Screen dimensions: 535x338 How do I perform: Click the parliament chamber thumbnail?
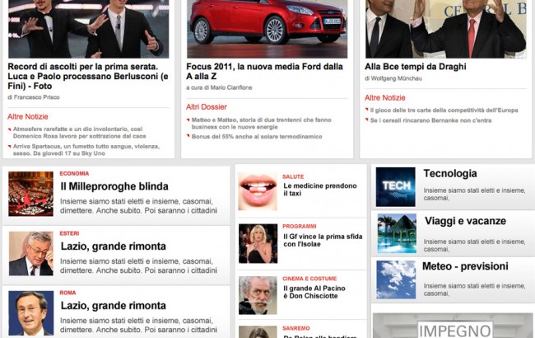30,194
